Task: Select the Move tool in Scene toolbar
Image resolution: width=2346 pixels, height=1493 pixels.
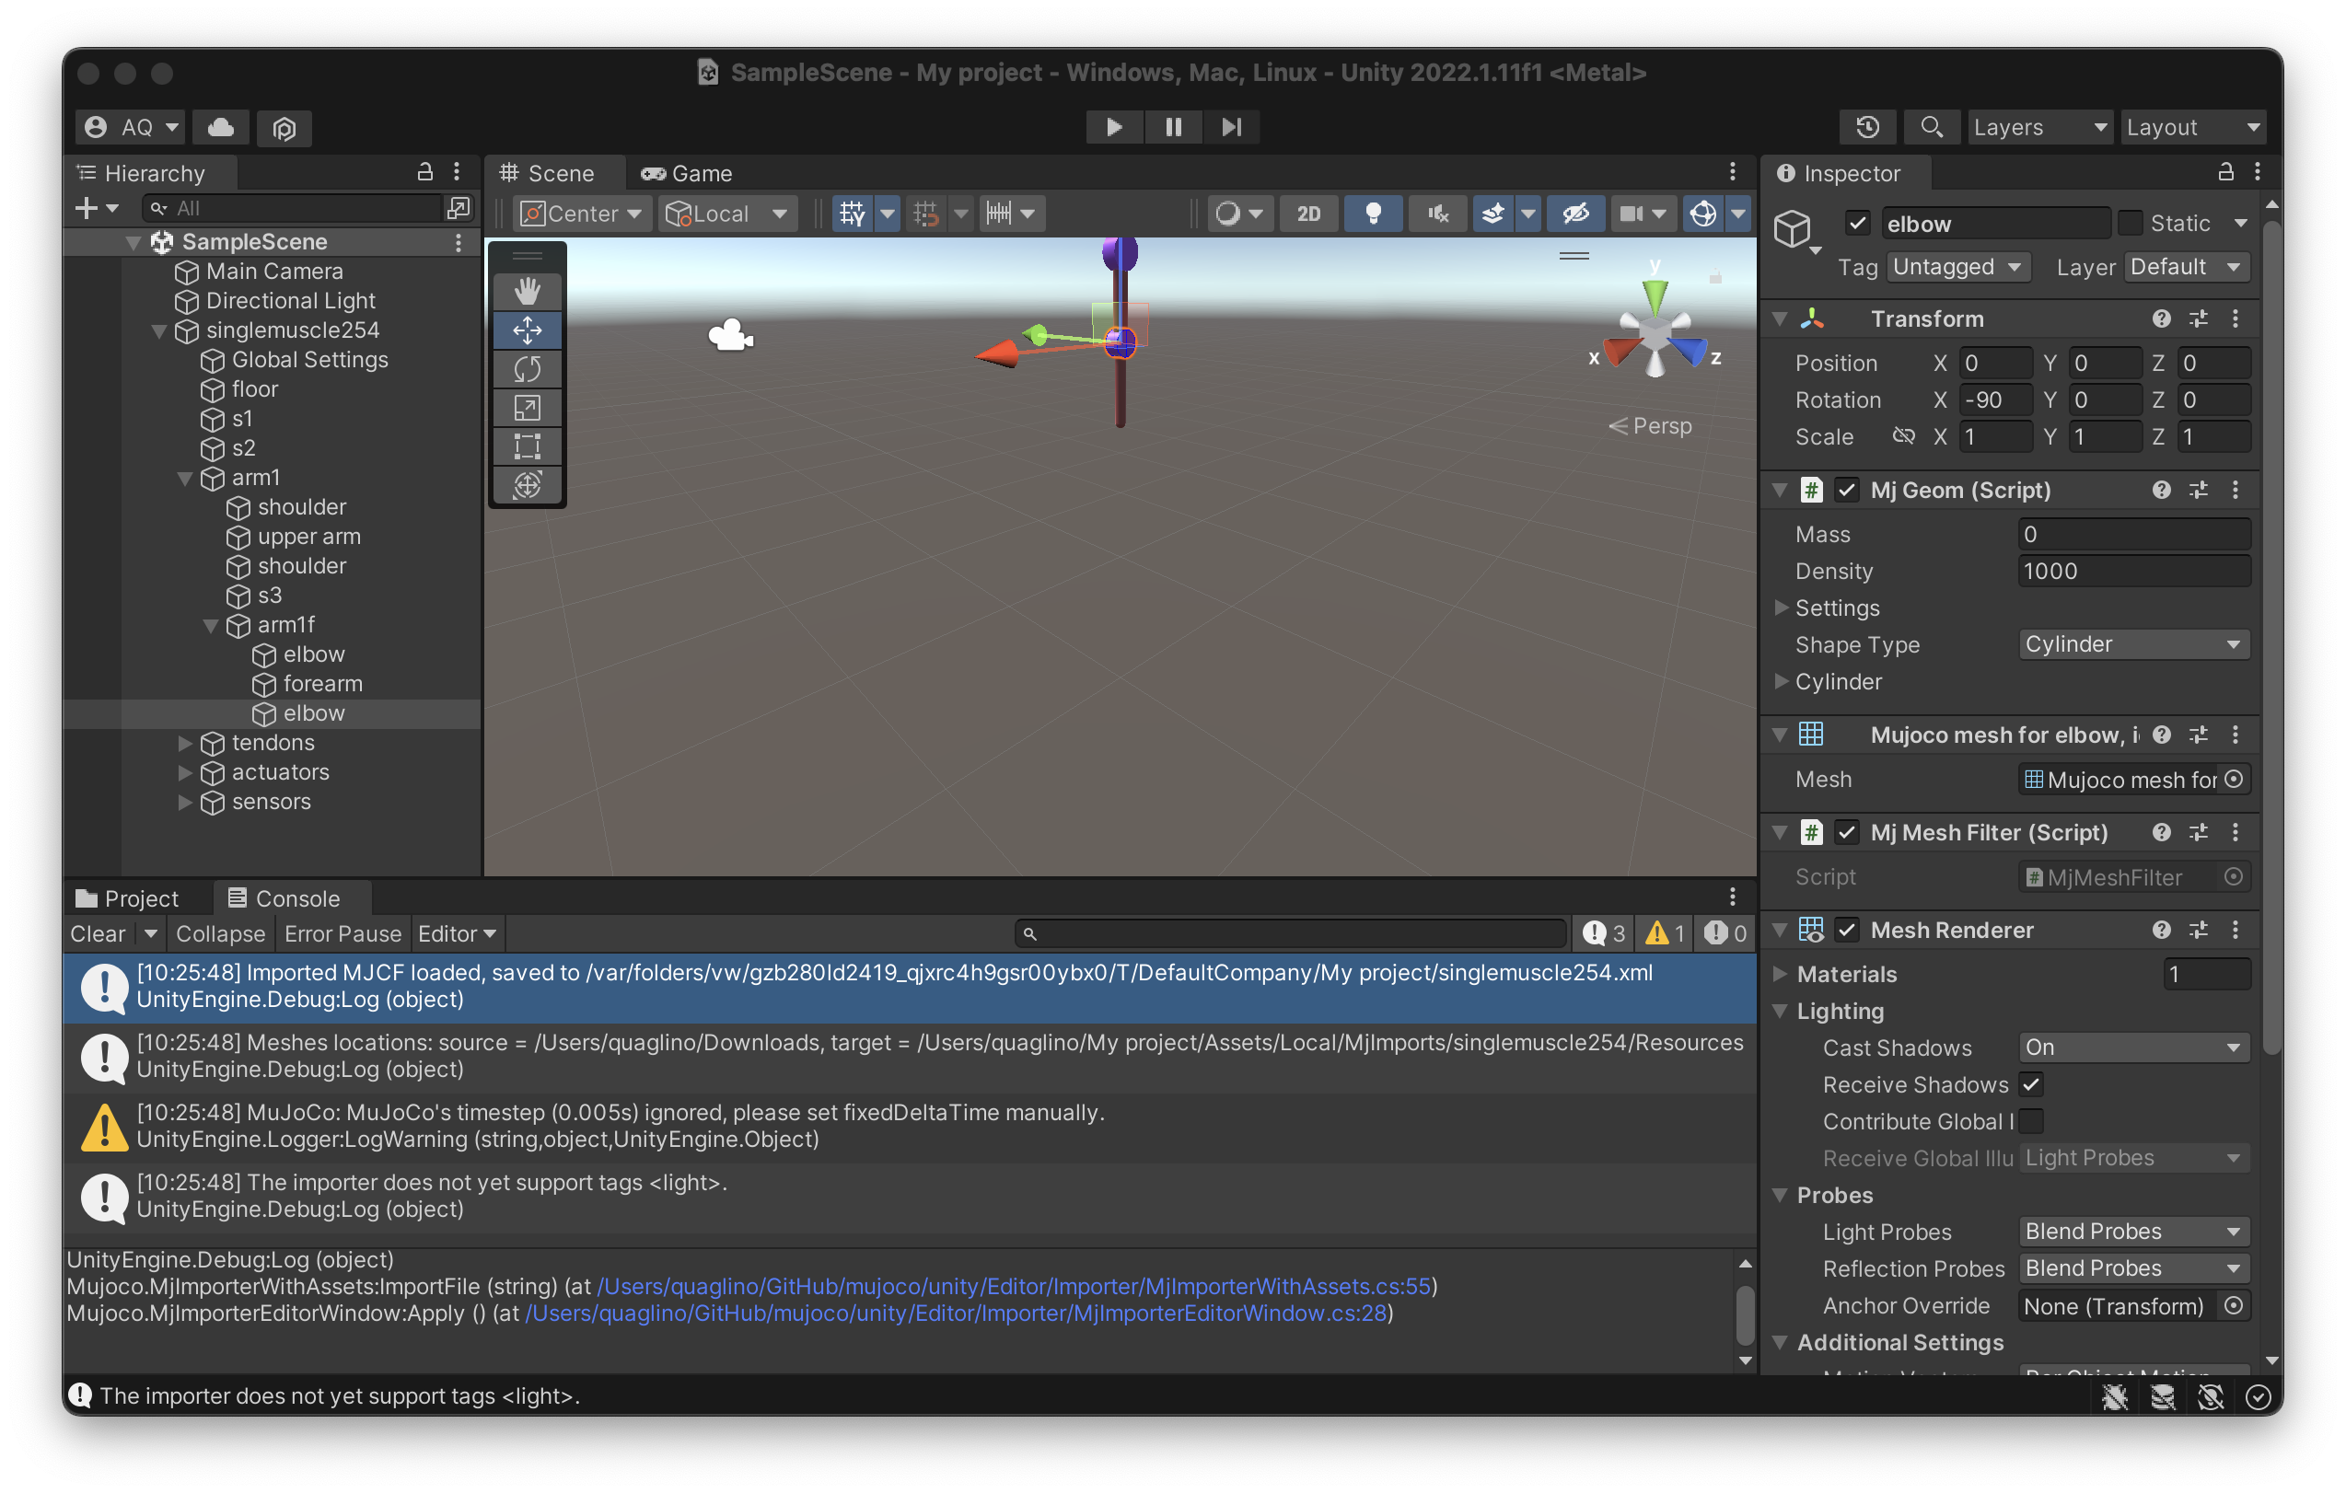Action: point(527,330)
